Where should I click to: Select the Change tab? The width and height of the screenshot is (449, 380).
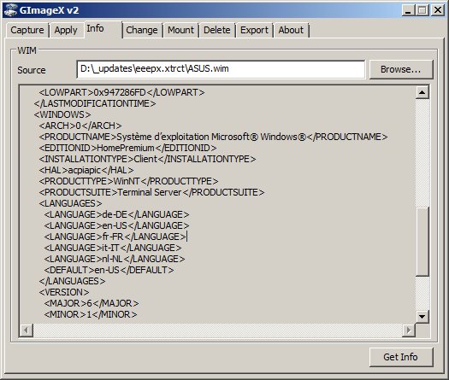coord(142,30)
